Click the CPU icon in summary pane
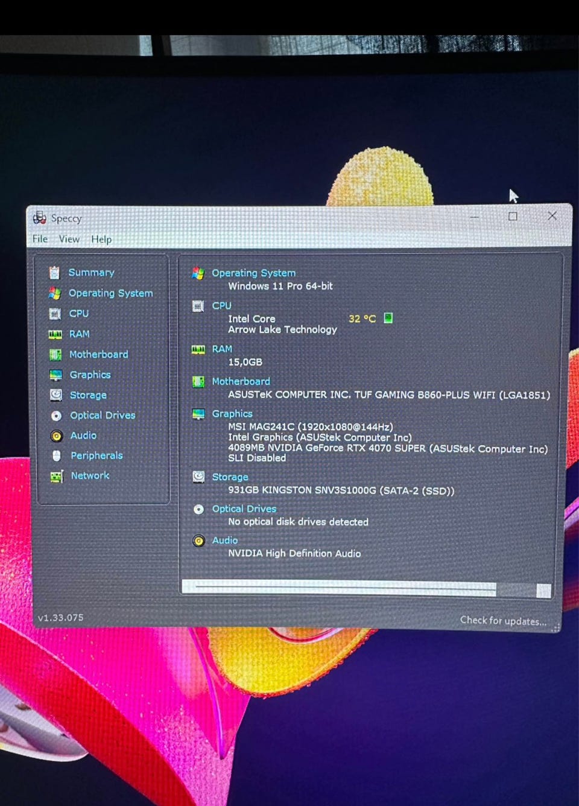The image size is (579, 806). (198, 306)
